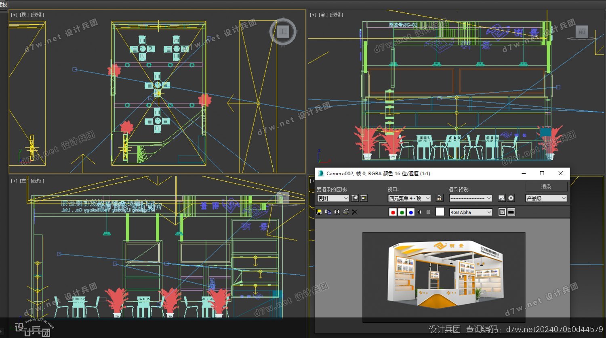Toggle the lock-to-viewport padlock
Screen dimensions: 606x338
click(x=440, y=198)
